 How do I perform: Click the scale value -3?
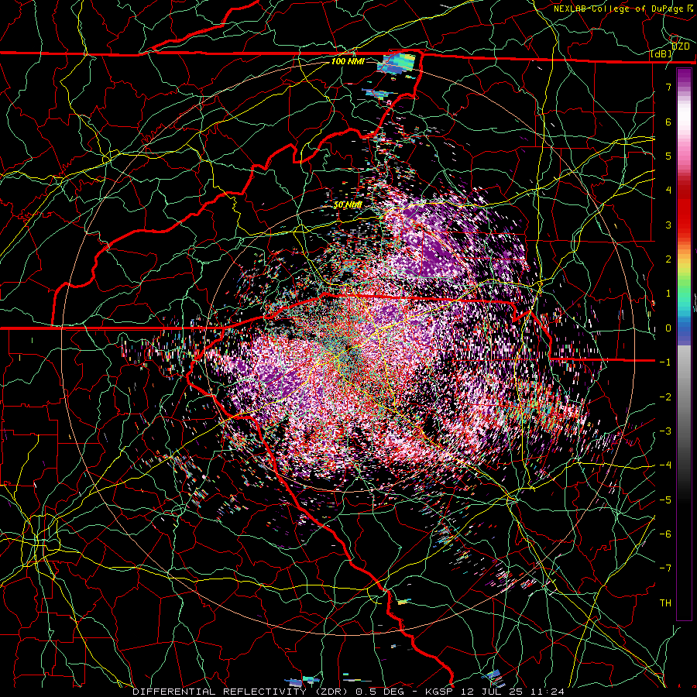point(665,431)
